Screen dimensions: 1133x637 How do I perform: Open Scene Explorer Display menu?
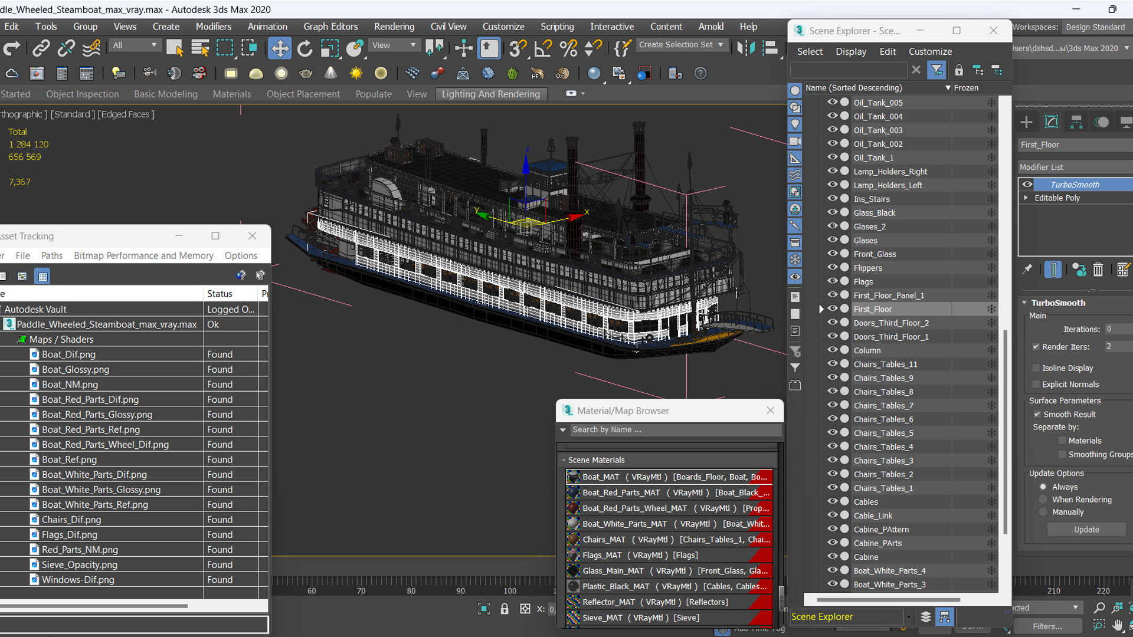[x=851, y=52]
